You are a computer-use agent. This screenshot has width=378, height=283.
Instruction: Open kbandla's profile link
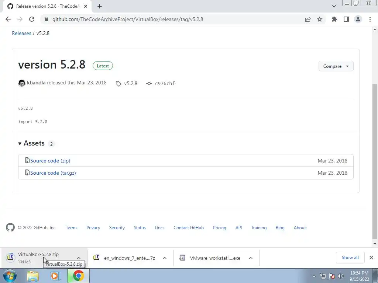[36, 83]
